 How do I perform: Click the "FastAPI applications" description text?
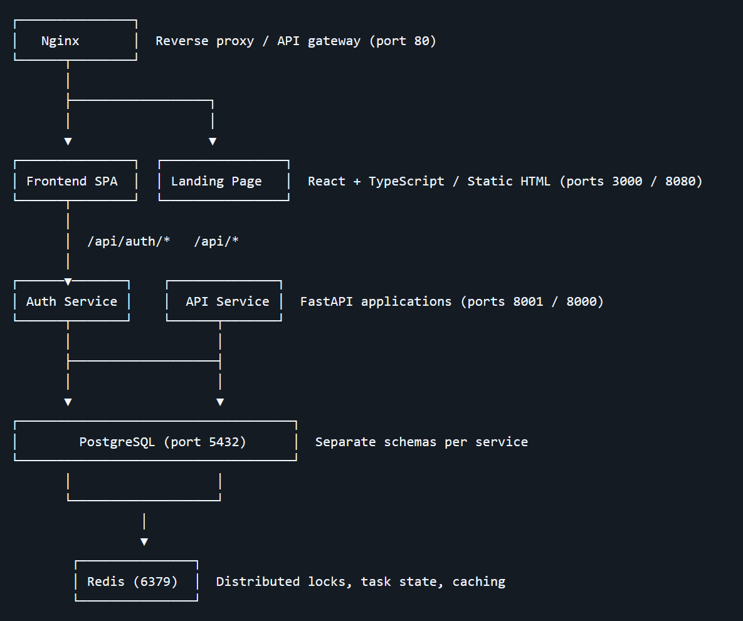[x=376, y=301]
